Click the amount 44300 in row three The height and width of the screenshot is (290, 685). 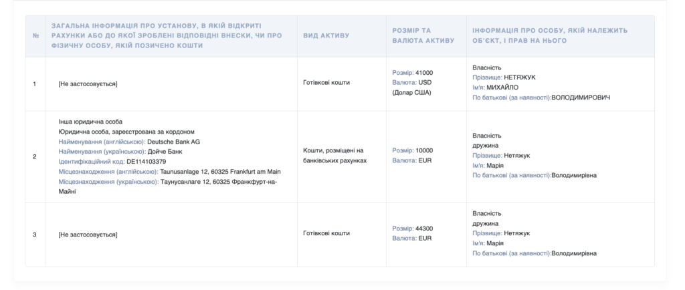[424, 229]
